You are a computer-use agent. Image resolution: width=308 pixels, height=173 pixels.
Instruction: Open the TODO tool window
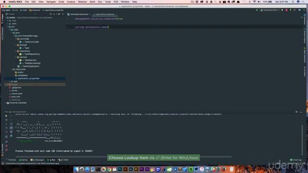point(64,160)
